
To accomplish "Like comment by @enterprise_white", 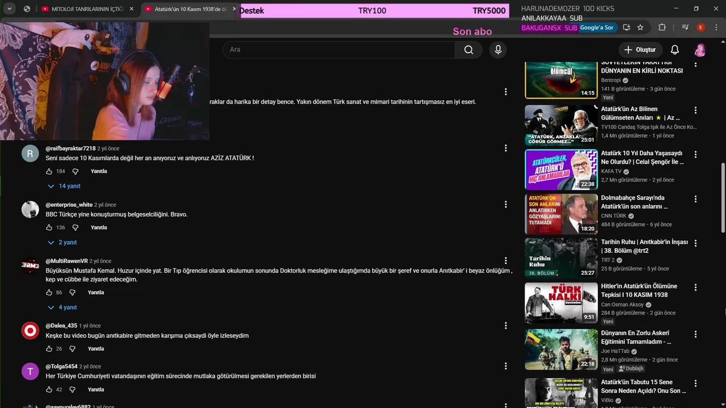I will (x=49, y=227).
